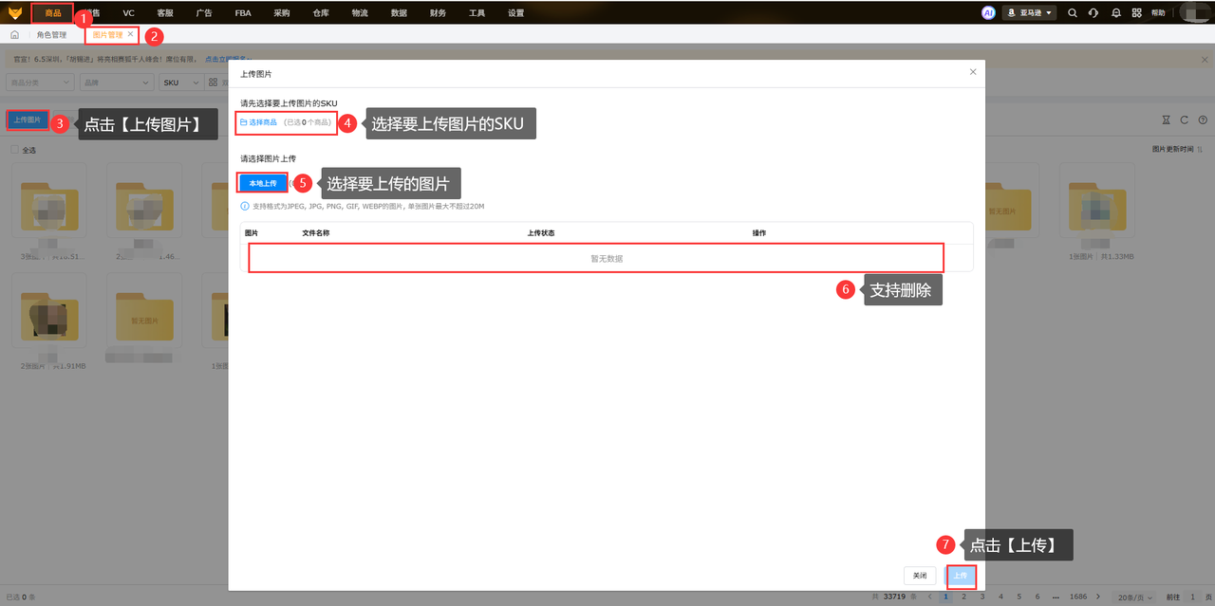Open the customer service headset icon
The image size is (1215, 606).
click(1093, 13)
